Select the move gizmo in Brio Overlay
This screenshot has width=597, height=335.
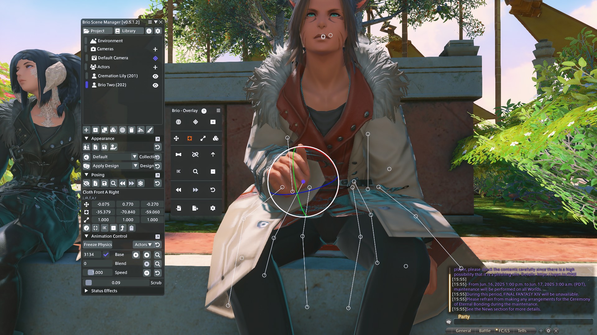176,138
